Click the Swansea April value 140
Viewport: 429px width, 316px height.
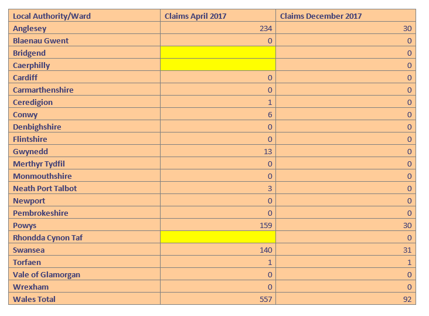265,250
